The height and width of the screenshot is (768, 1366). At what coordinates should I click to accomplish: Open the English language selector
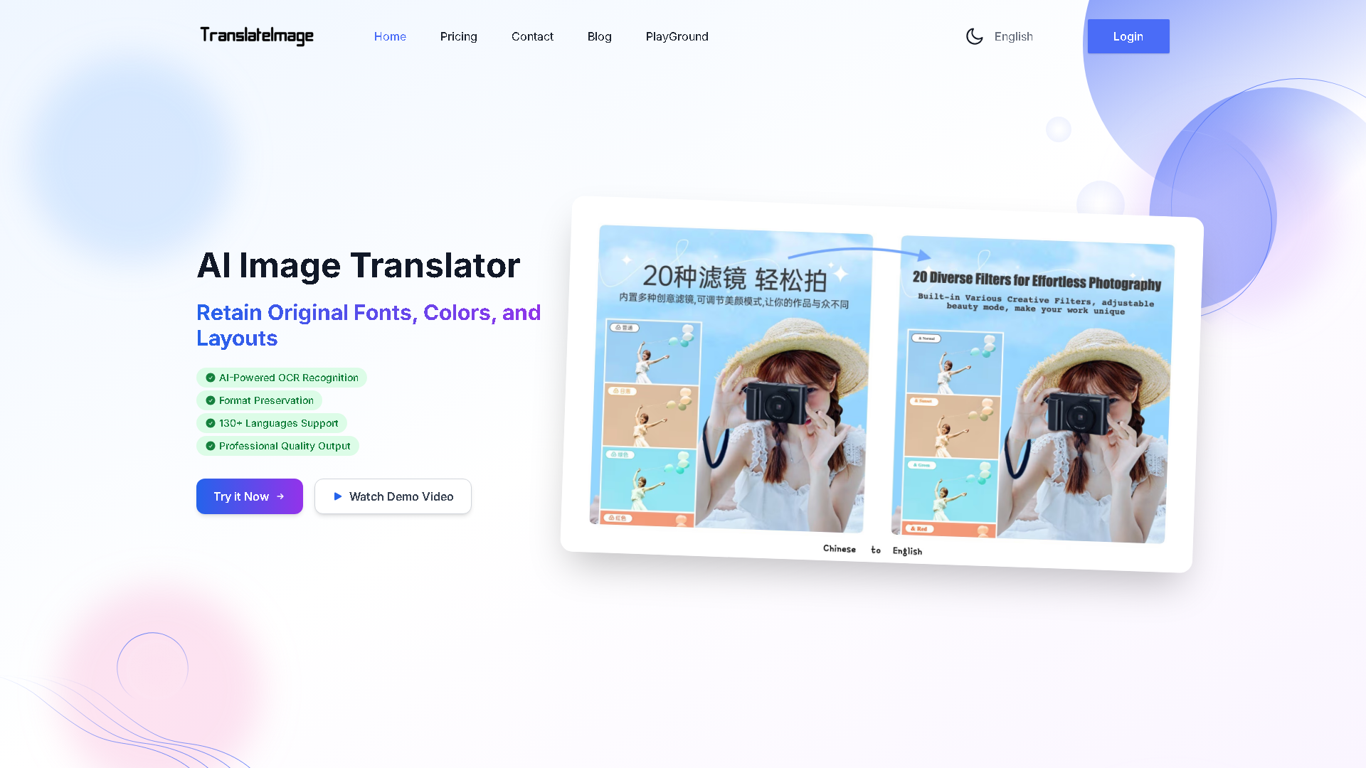tap(1013, 36)
